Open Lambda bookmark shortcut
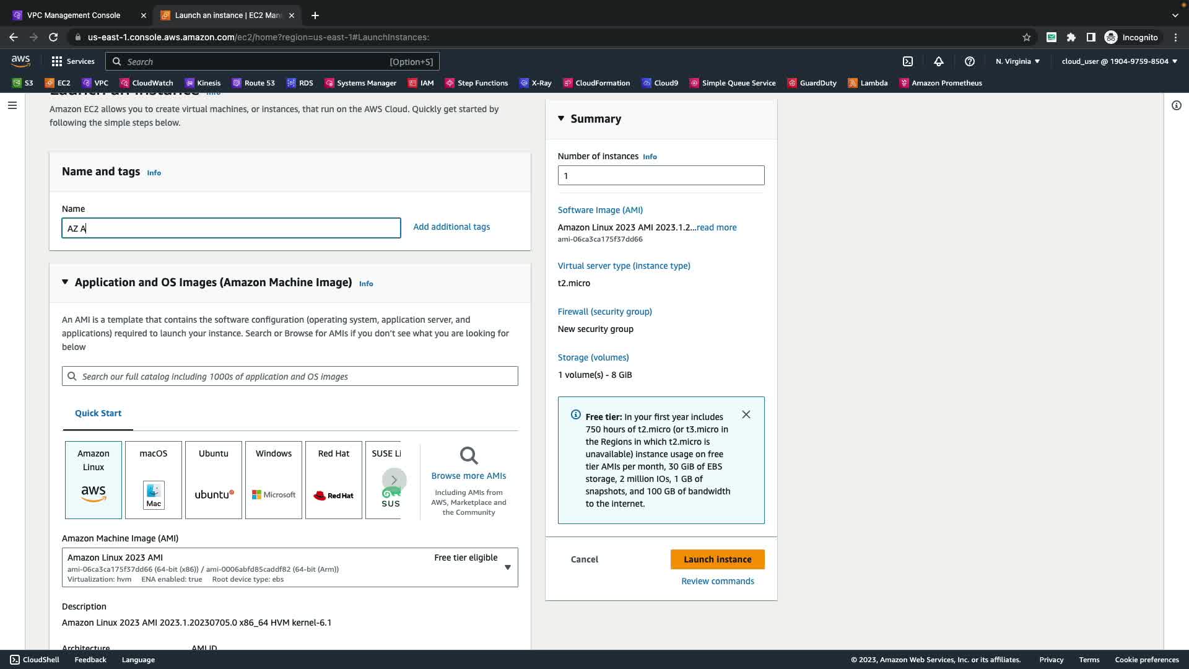Screen dimensions: 1189x669 click(868, 83)
